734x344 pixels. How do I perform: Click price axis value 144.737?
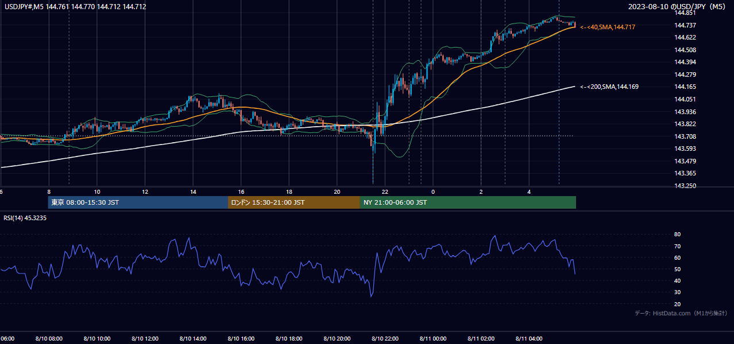pyautogui.click(x=685, y=25)
